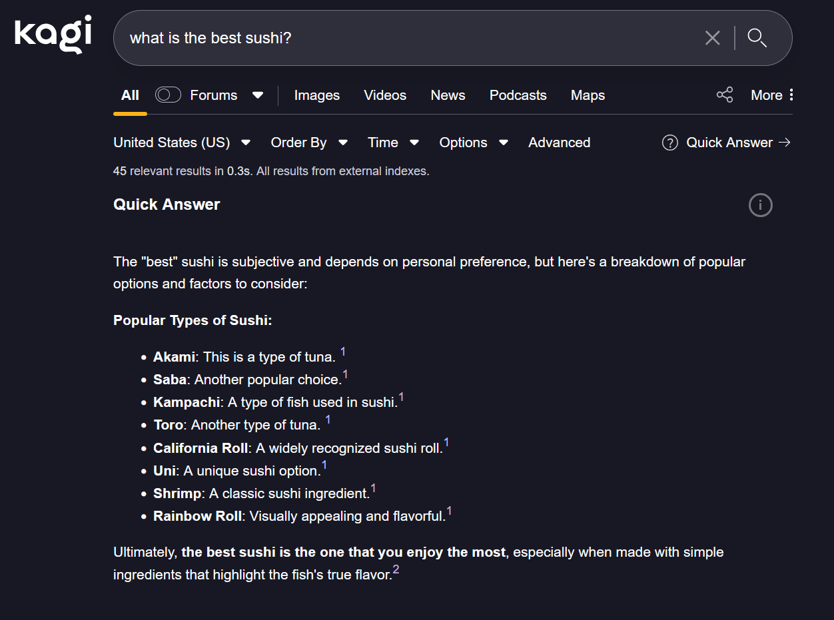The width and height of the screenshot is (834, 620).
Task: Select the Podcasts tab
Action: 518,95
